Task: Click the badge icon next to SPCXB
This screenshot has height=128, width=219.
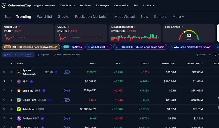Action: 56,72
